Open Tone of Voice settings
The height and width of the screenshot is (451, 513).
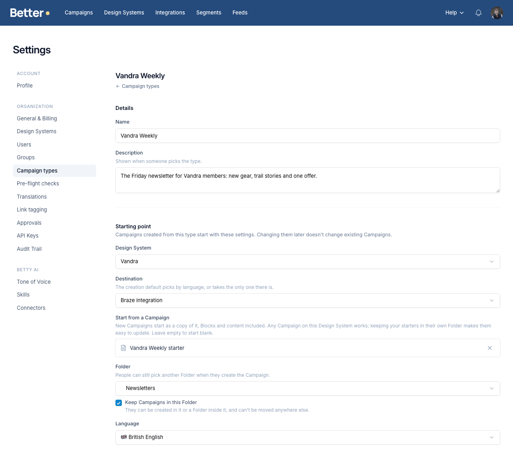point(55,282)
